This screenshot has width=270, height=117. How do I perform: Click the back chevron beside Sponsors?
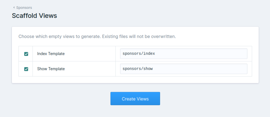[14, 8]
